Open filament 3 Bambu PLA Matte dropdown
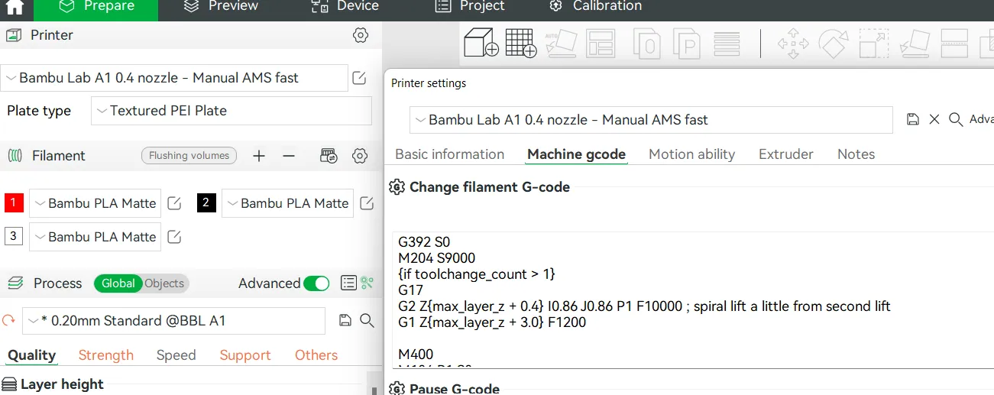 click(x=96, y=237)
